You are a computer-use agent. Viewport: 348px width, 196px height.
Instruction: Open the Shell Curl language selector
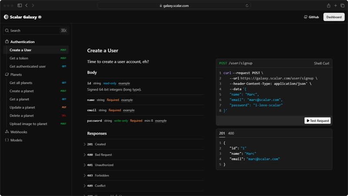[x=321, y=63]
